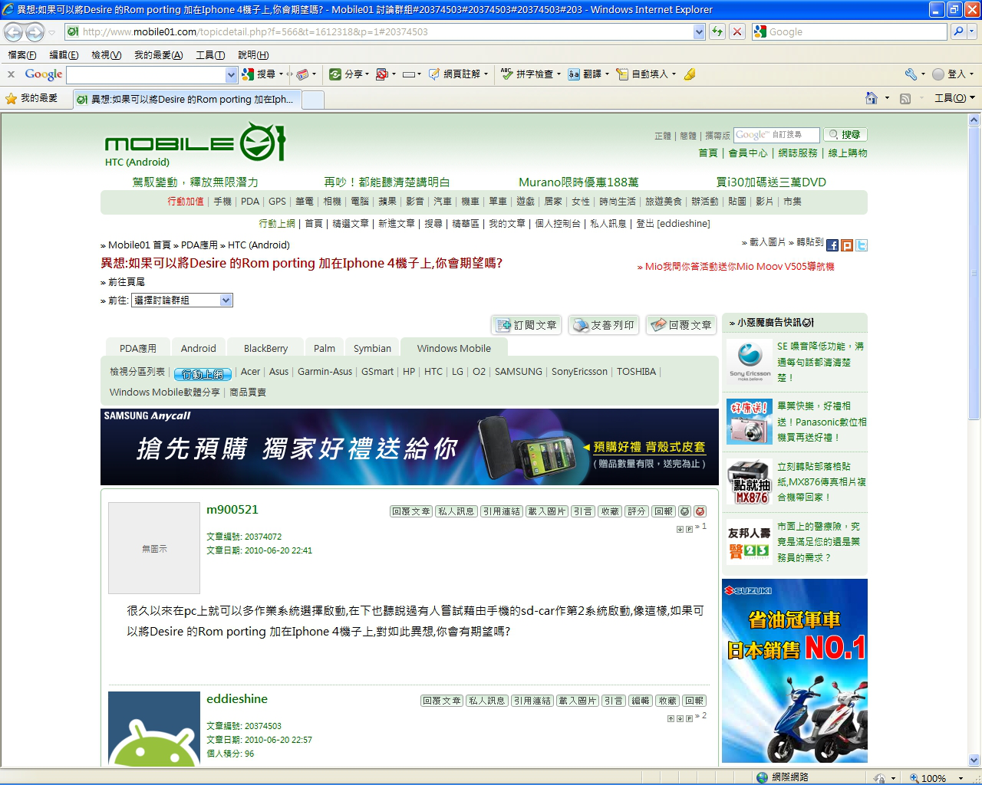Image resolution: width=982 pixels, height=785 pixels.
Task: Click the SAMSUNG brand link
Action: point(519,371)
